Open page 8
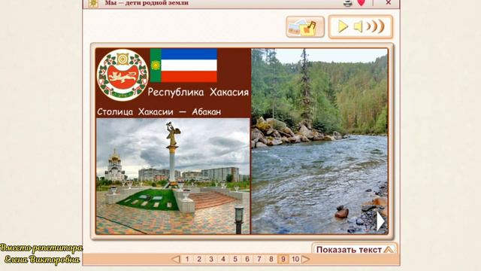The height and width of the screenshot is (271, 481). [271, 259]
